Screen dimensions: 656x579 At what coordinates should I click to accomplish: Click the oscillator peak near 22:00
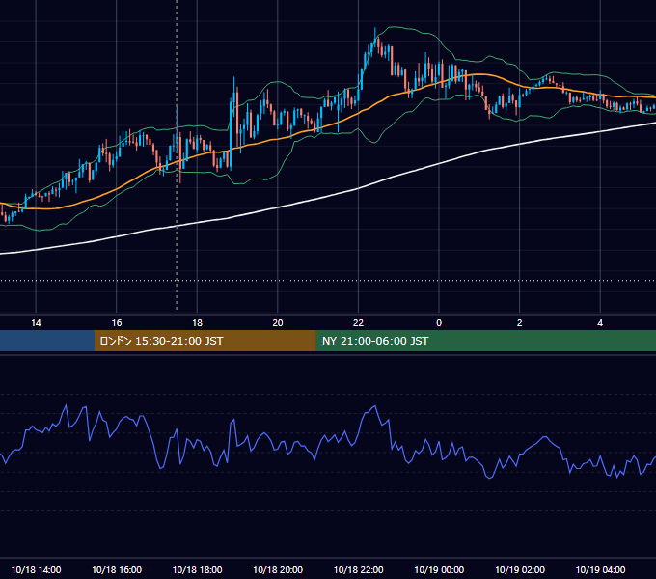point(374,406)
